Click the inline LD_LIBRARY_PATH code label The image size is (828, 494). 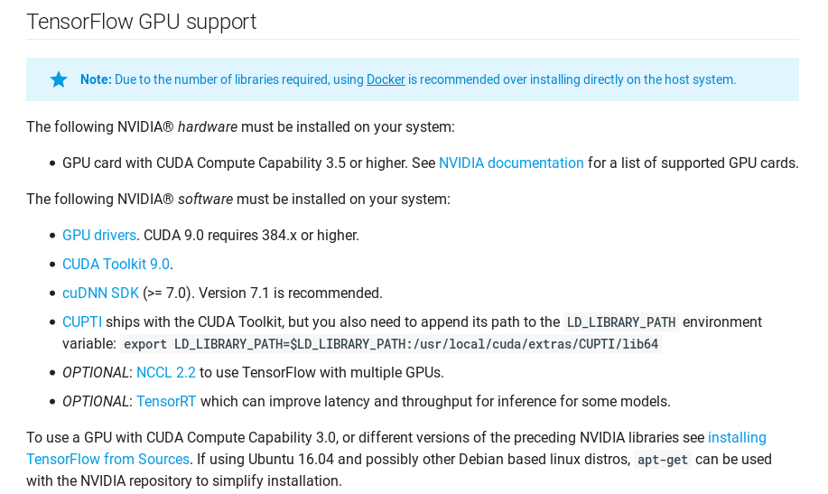[621, 322]
